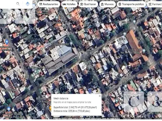Select the leftmost upper measurement point
Screen dimensions: 162x121
coord(42,49)
